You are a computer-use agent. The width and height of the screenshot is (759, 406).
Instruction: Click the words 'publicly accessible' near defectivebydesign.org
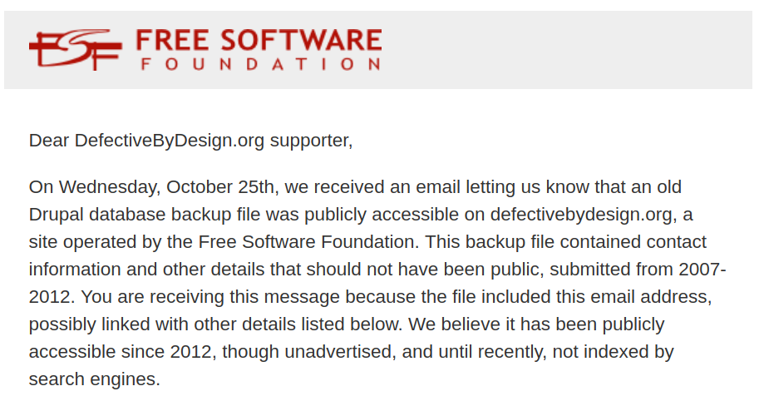click(392, 215)
